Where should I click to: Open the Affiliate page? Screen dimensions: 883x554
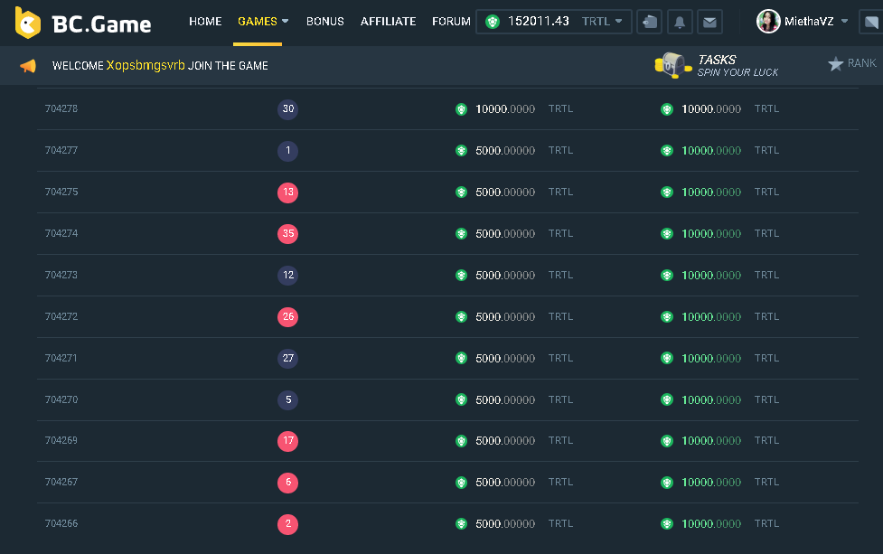tap(388, 22)
